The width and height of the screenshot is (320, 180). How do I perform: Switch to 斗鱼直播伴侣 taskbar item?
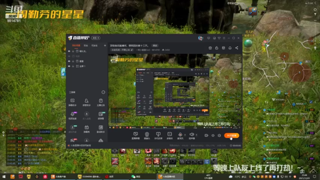tap(169, 176)
